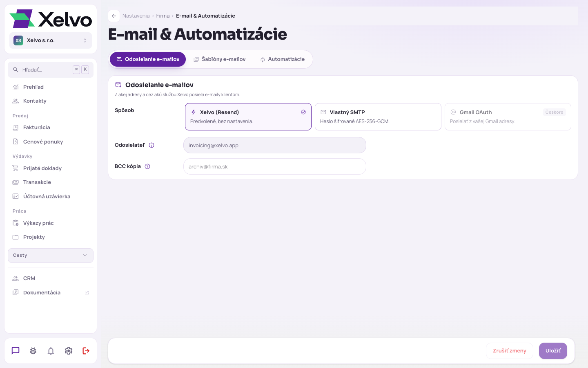588x368 pixels.
Task: Click the Výkazy prác clipboard icon
Action: 16,223
